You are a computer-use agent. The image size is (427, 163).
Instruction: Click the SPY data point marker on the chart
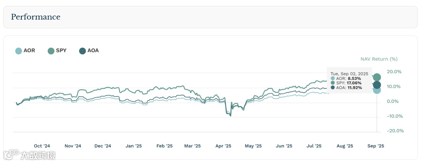pos(377,77)
